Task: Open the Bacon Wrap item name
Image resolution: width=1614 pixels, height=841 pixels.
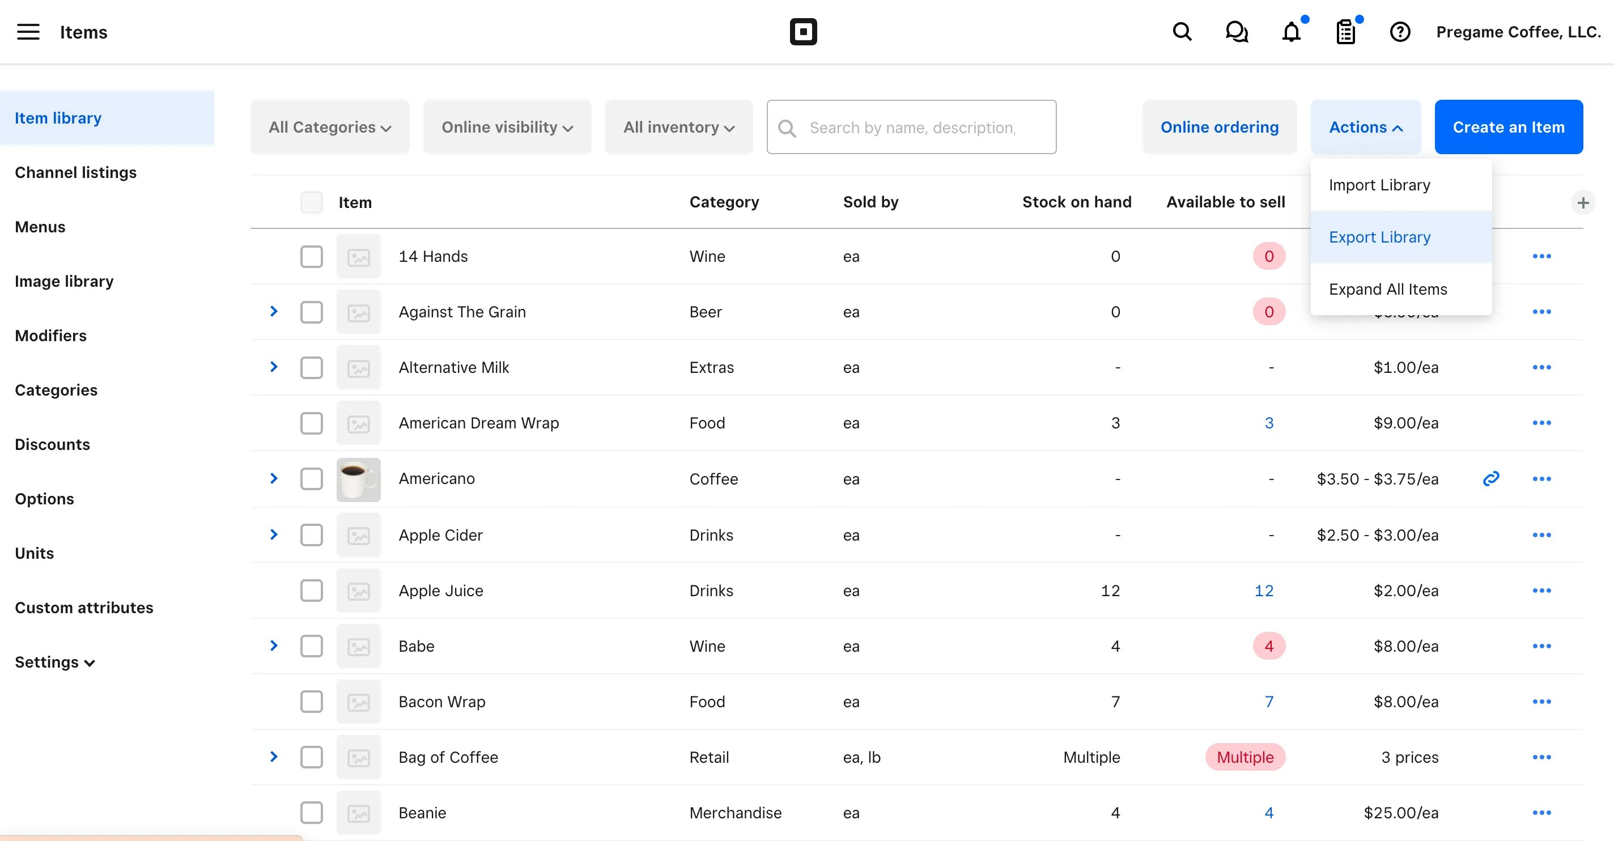Action: click(x=441, y=702)
